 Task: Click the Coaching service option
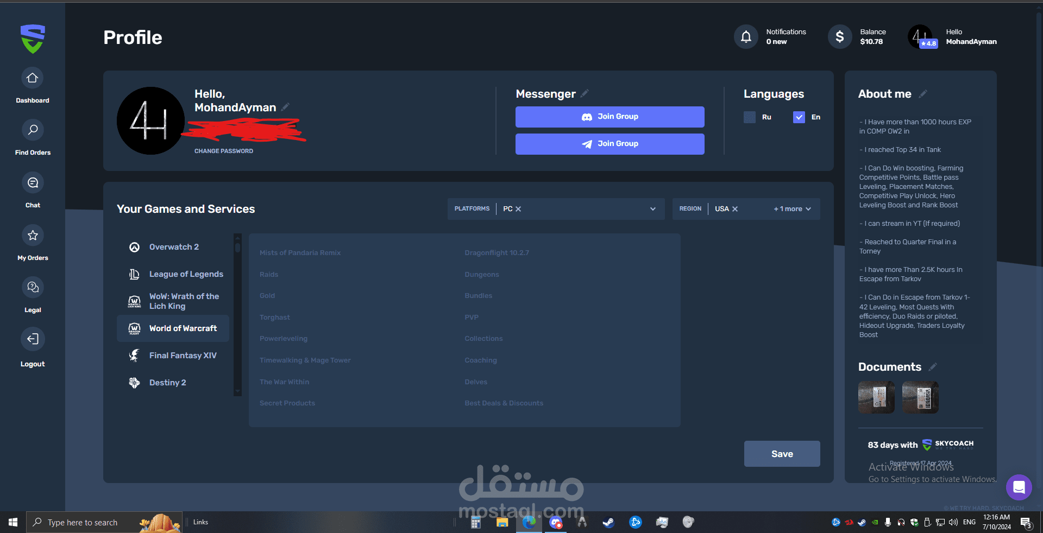(481, 360)
